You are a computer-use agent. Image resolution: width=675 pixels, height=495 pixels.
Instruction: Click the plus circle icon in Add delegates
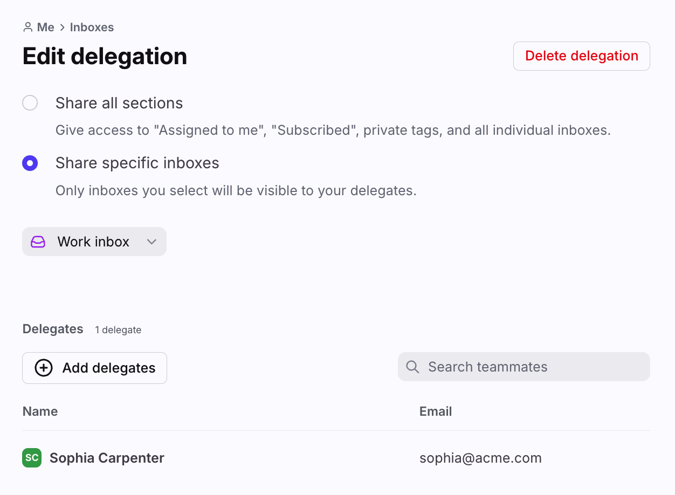(x=44, y=368)
